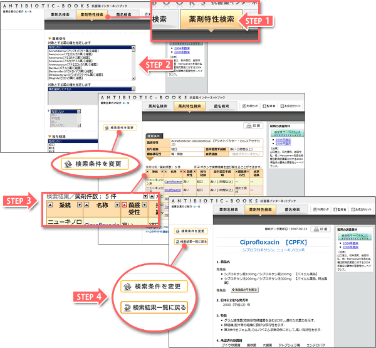Select 薬剤特性検索 tab in results window
The width and height of the screenshot is (376, 348).
pos(189,106)
